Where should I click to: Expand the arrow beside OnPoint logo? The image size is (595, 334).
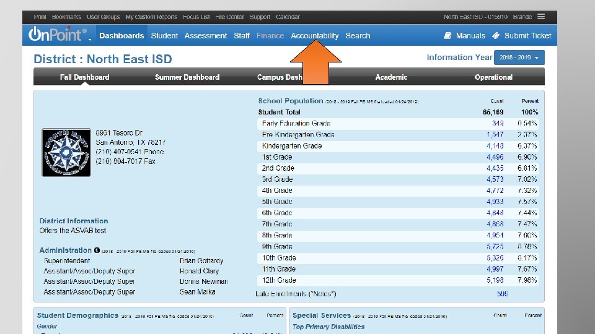[x=90, y=40]
